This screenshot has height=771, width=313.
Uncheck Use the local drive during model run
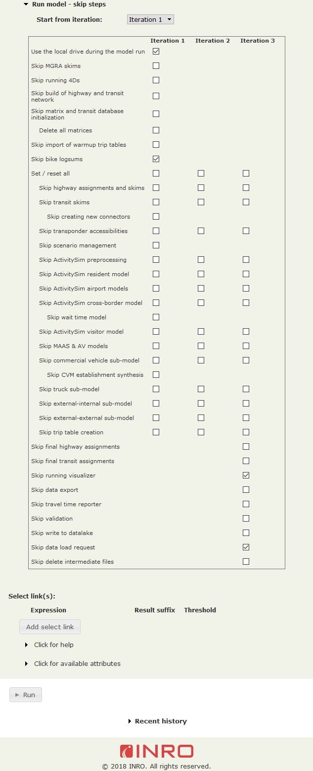[x=156, y=52]
